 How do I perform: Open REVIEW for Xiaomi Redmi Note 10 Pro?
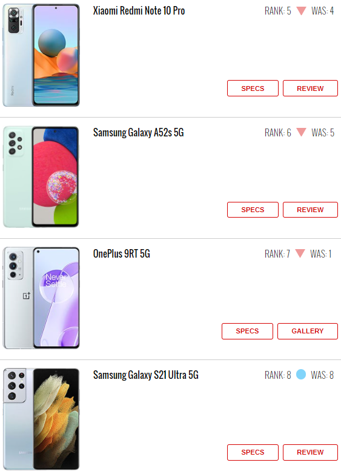click(x=310, y=88)
